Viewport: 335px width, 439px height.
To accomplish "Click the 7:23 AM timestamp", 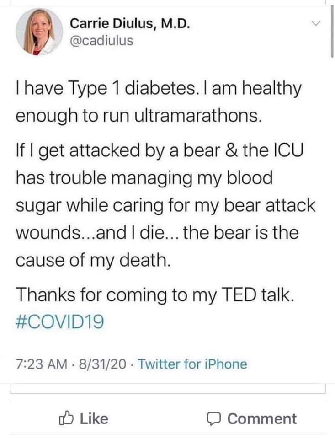I will pyautogui.click(x=42, y=364).
